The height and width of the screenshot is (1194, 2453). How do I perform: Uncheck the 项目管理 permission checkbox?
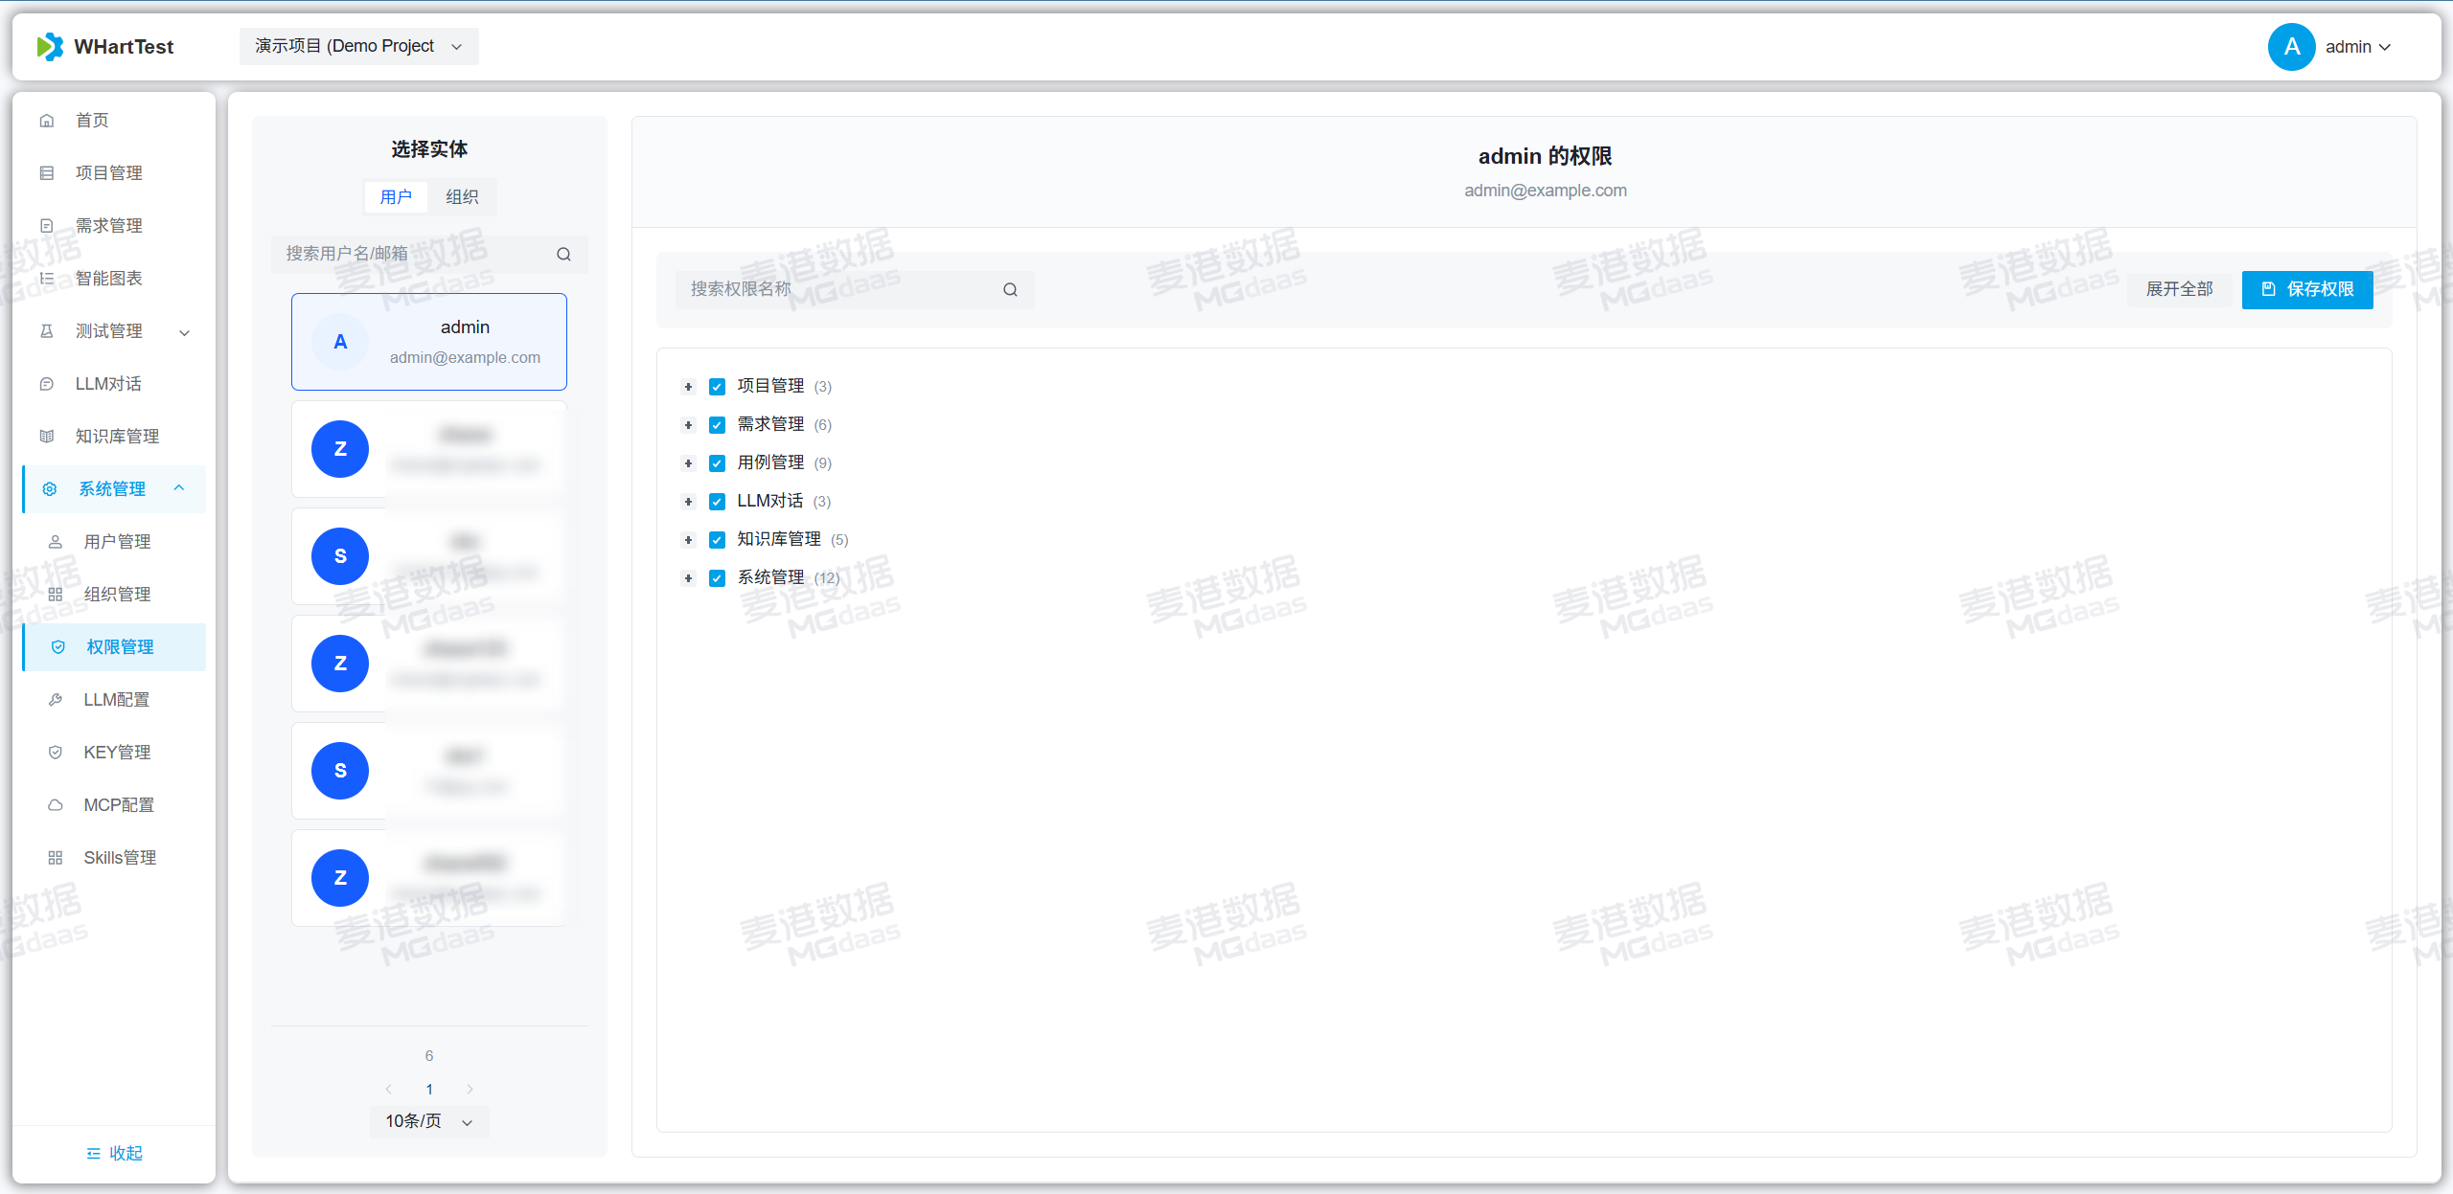(717, 387)
